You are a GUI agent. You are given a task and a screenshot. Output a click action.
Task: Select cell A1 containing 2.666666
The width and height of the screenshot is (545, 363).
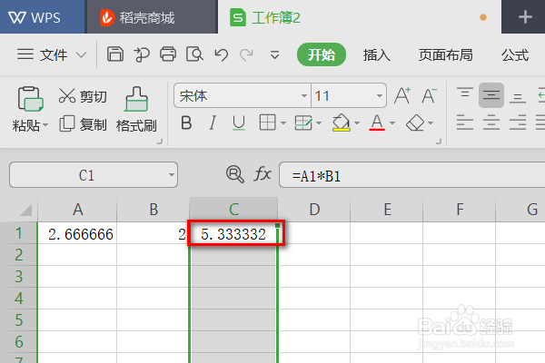pyautogui.click(x=77, y=233)
